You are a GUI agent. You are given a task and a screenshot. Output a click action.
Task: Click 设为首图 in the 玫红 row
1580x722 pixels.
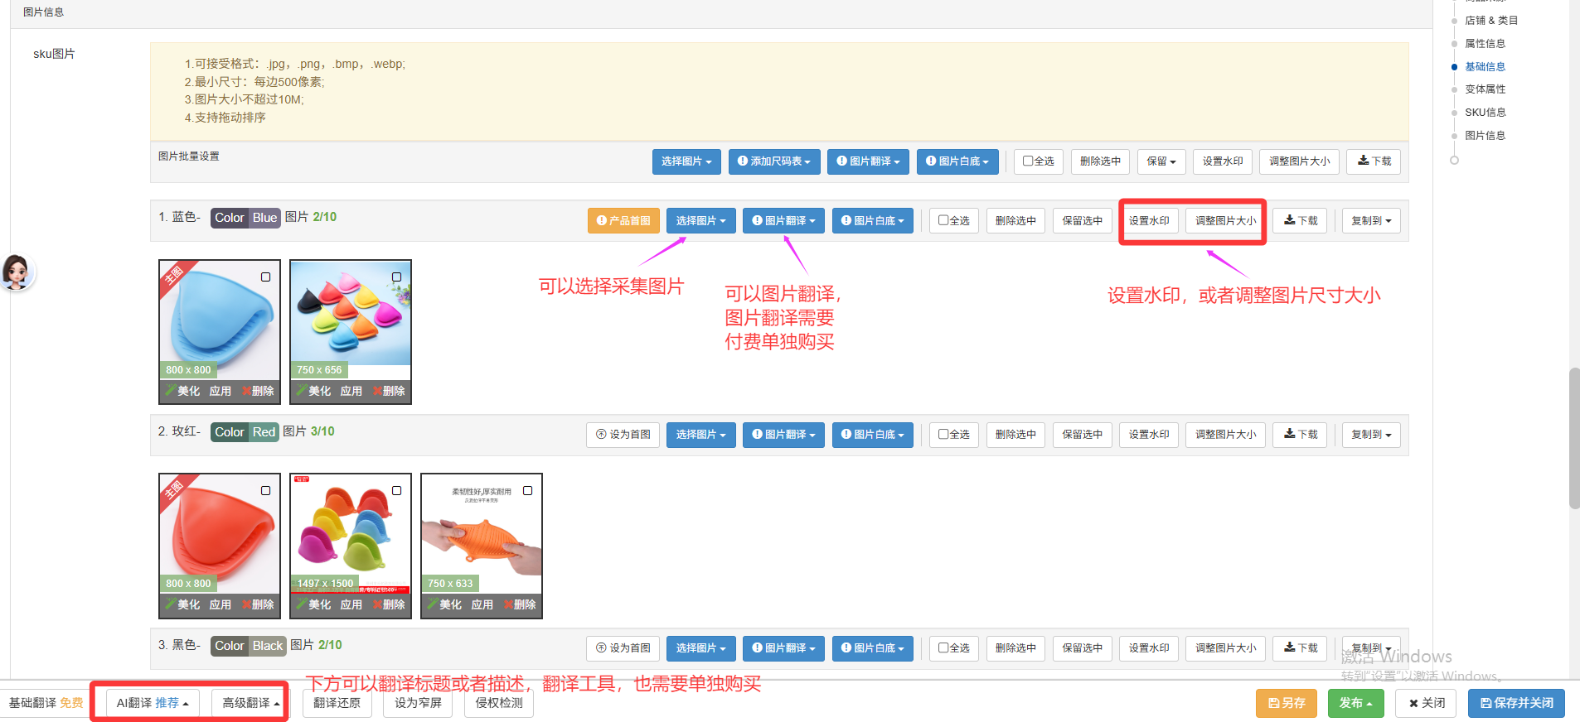coord(623,435)
